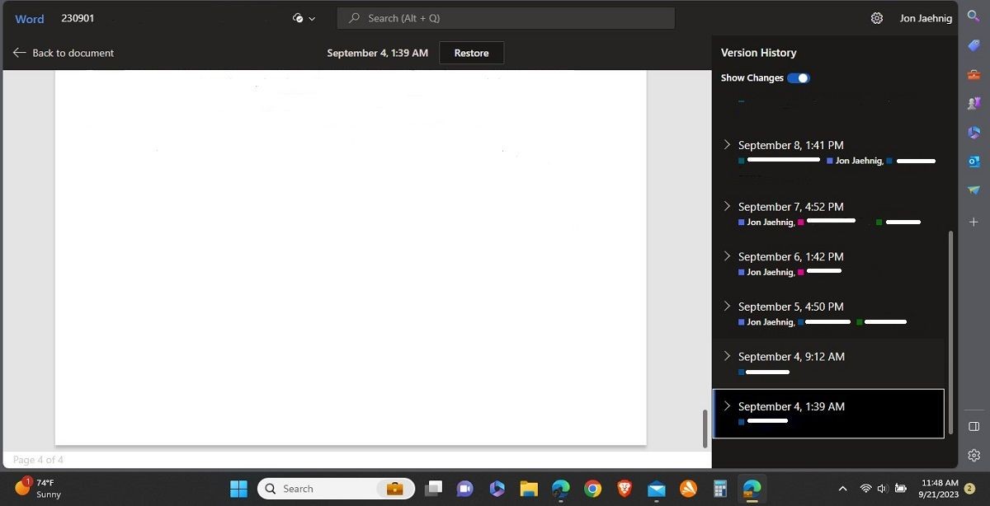Click the settings gear next to Jon Jaehnig
The width and height of the screenshot is (990, 506).
[x=877, y=18]
